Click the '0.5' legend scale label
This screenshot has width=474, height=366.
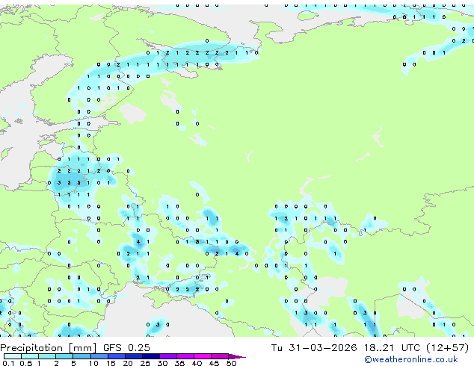coord(25,363)
